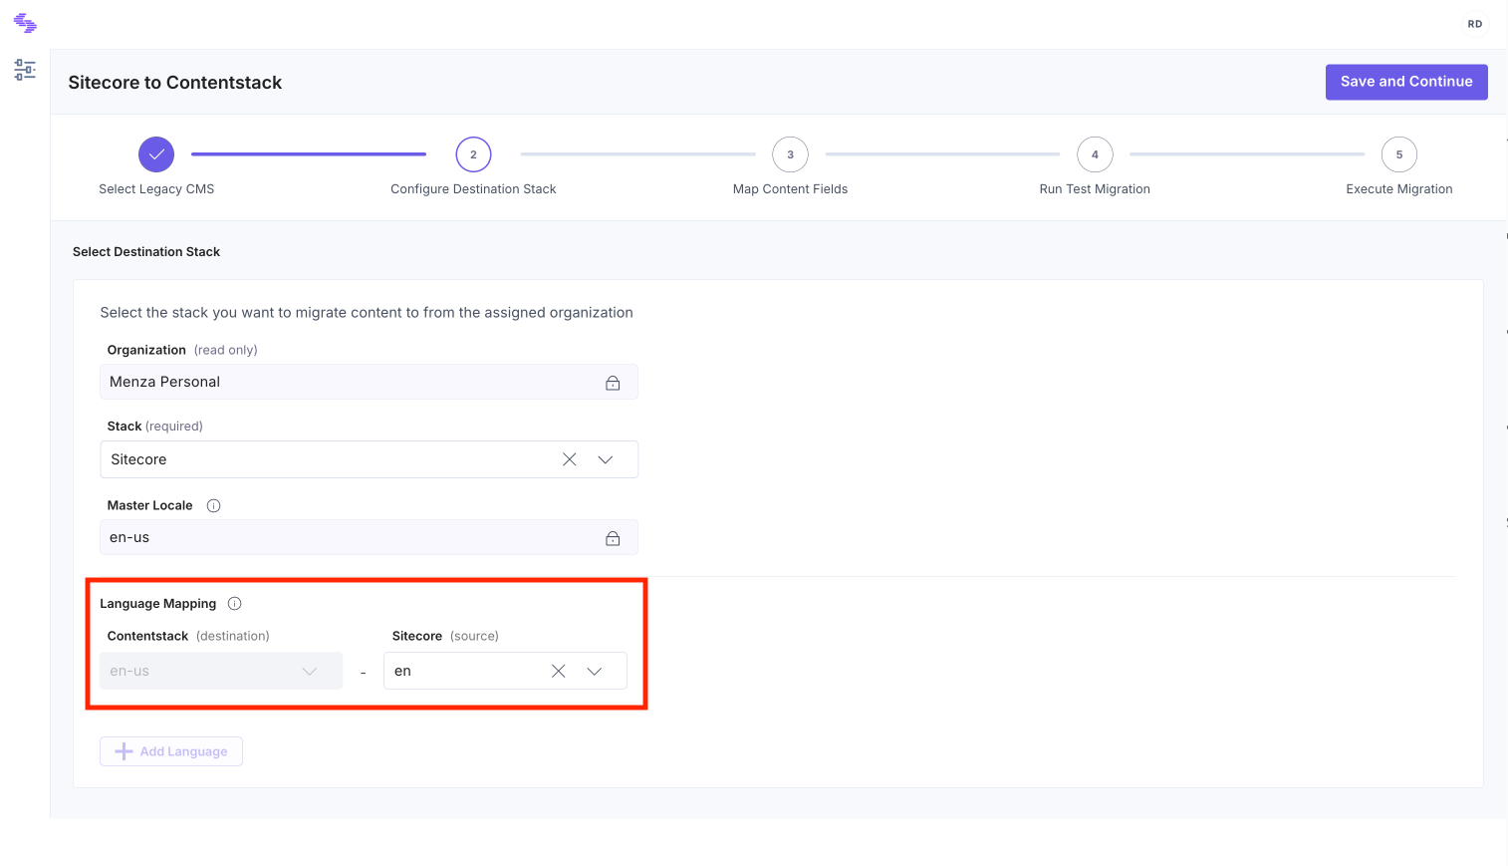Click the Language Mapping label
The width and height of the screenshot is (1508, 866).
tap(157, 604)
